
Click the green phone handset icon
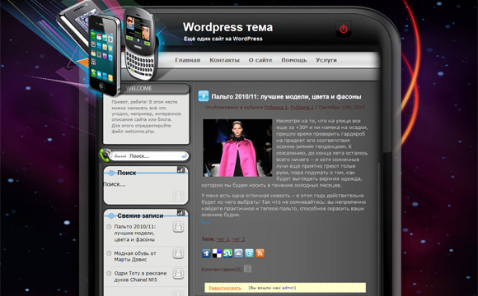(x=105, y=155)
